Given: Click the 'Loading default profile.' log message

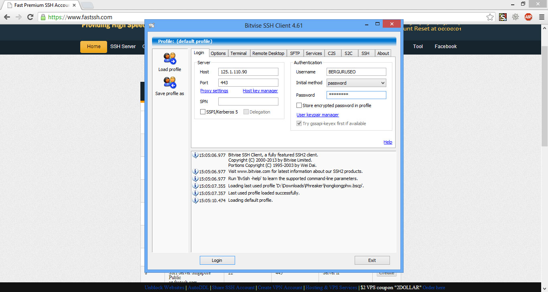Looking at the screenshot, I should coord(250,200).
